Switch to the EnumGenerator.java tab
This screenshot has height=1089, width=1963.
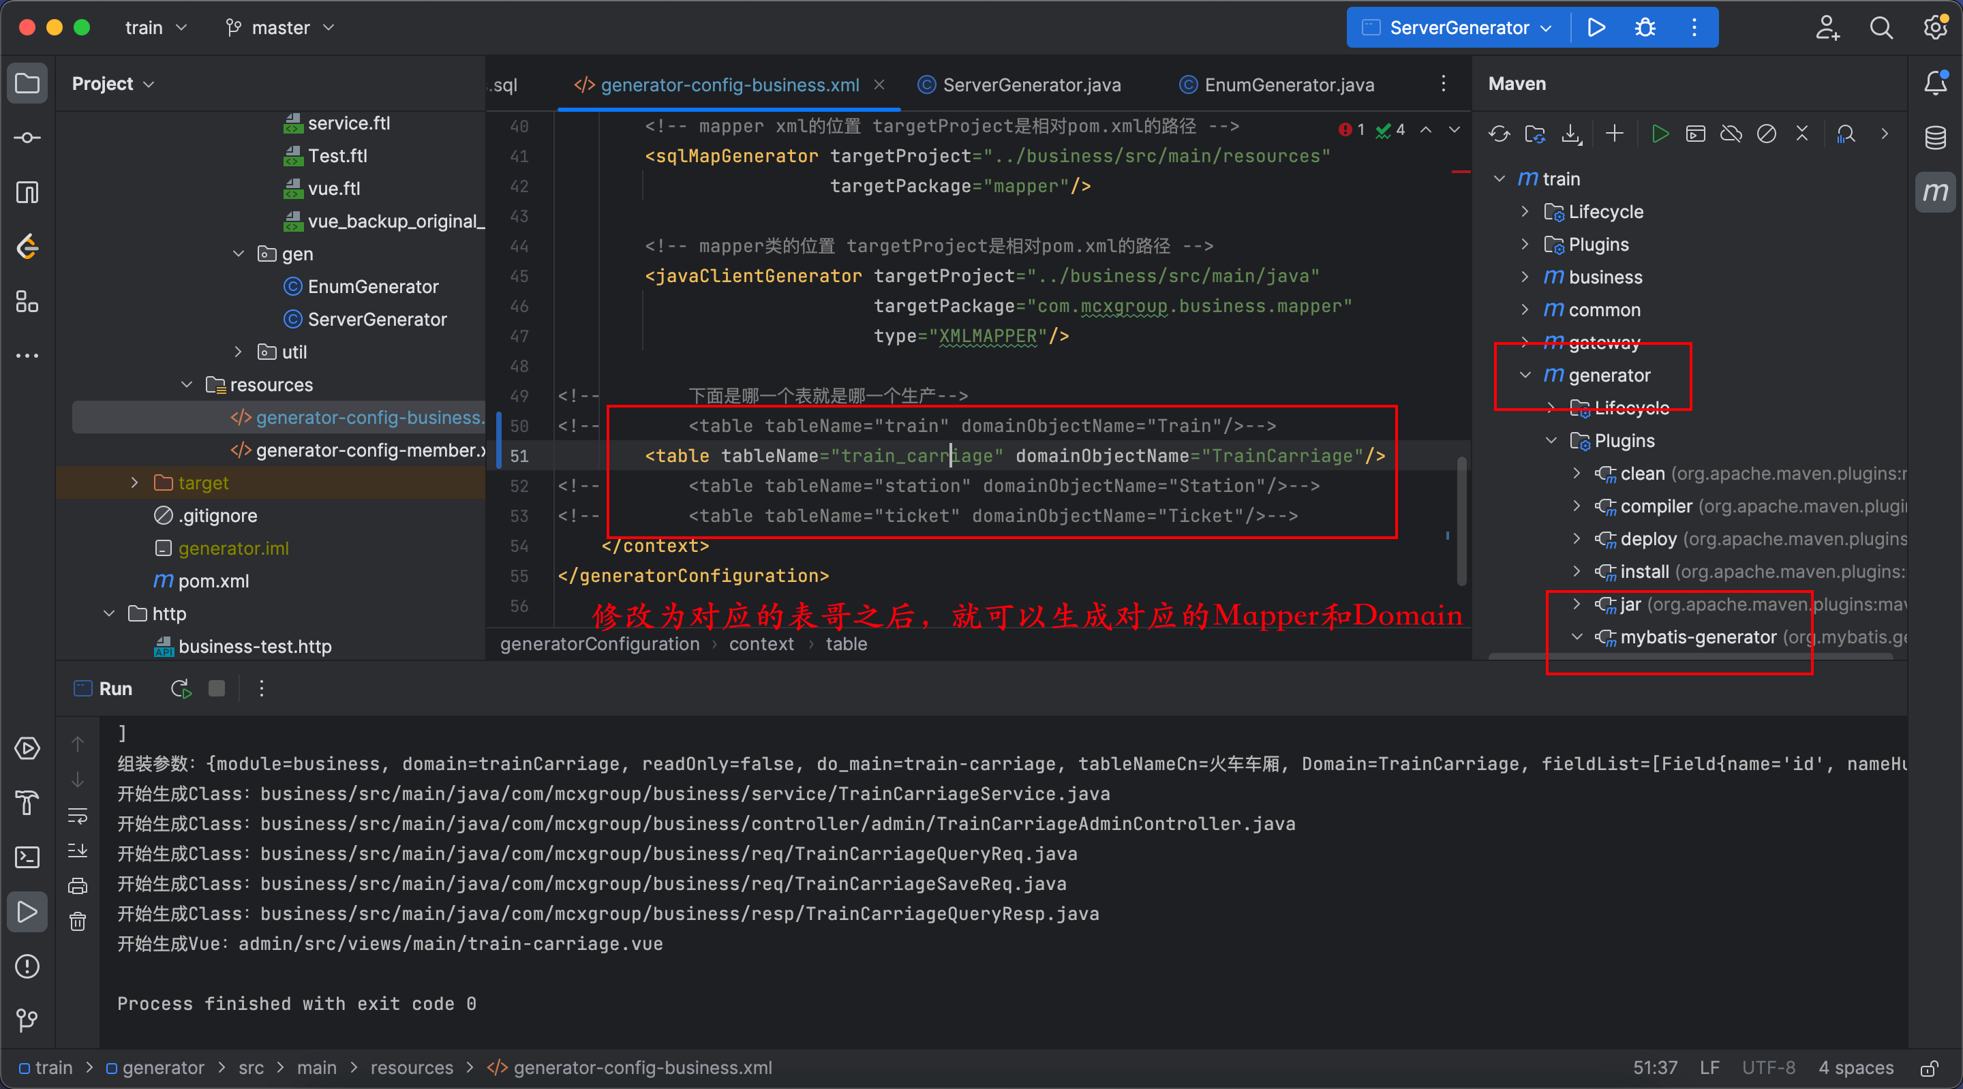coord(1288,85)
